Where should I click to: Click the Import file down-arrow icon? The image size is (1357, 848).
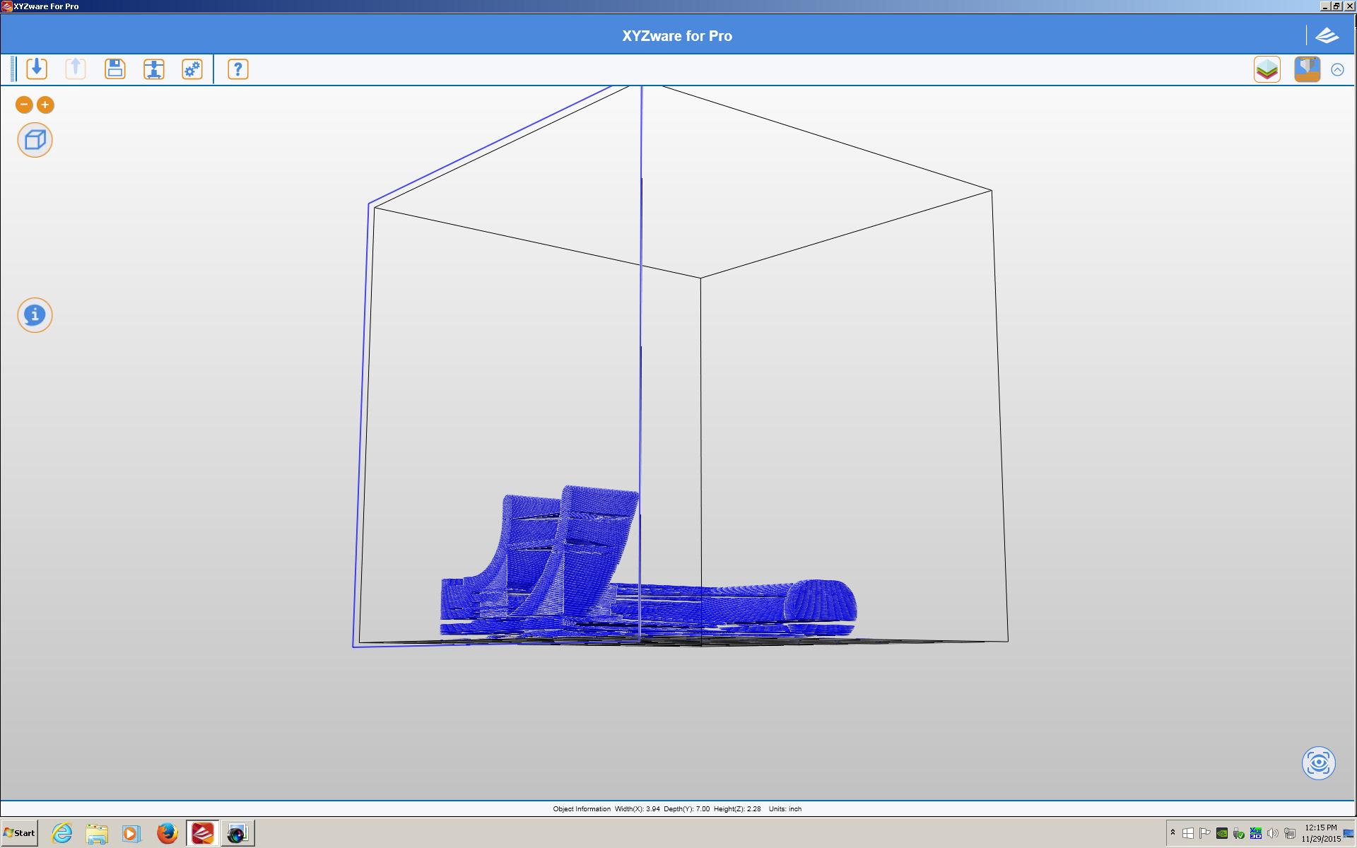point(37,69)
